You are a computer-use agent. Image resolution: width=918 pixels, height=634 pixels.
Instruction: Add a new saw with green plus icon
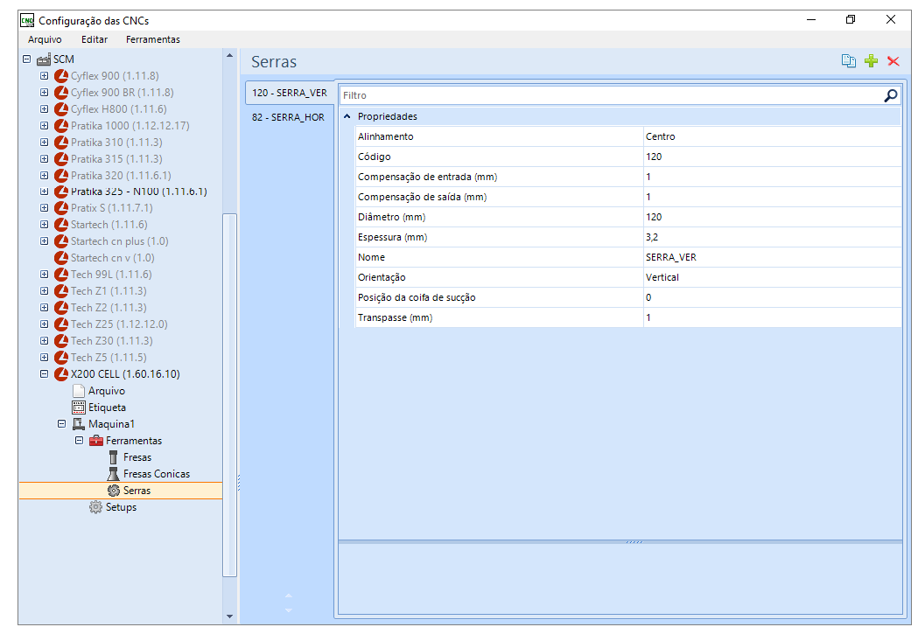pyautogui.click(x=871, y=61)
